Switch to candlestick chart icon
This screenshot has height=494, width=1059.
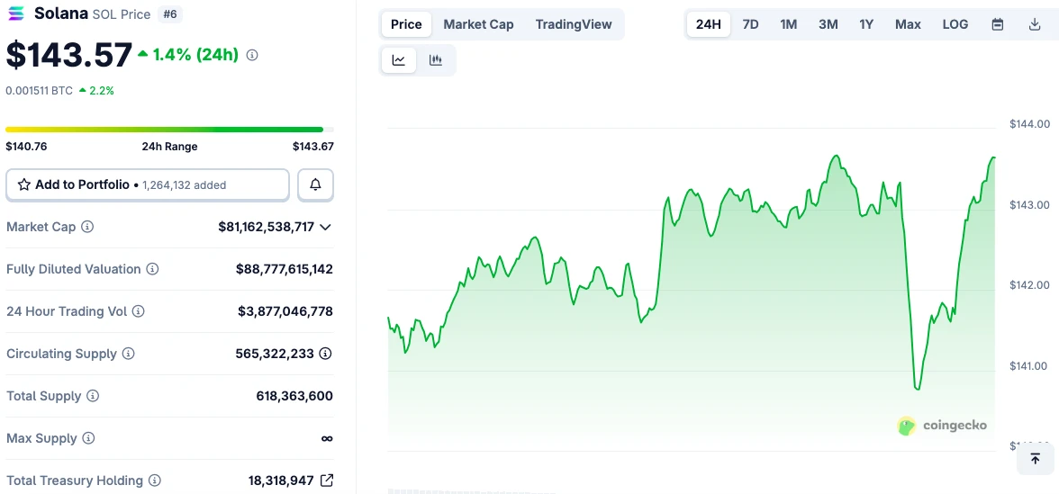pos(436,60)
